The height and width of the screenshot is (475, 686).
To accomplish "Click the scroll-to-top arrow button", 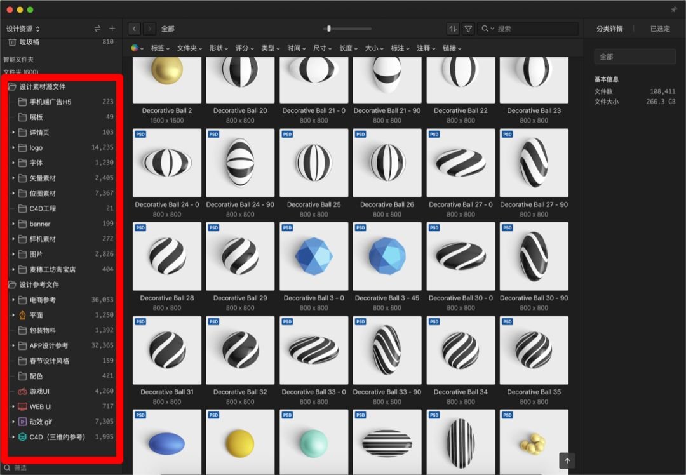I will [x=567, y=460].
